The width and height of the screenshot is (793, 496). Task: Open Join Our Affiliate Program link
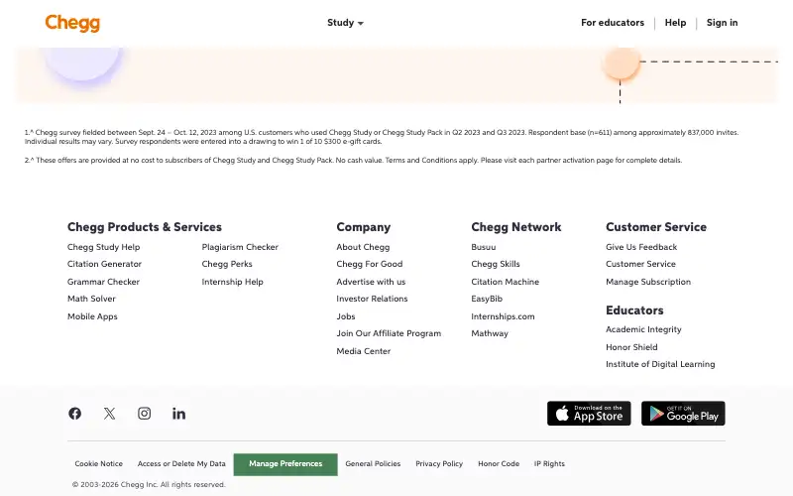pos(389,333)
